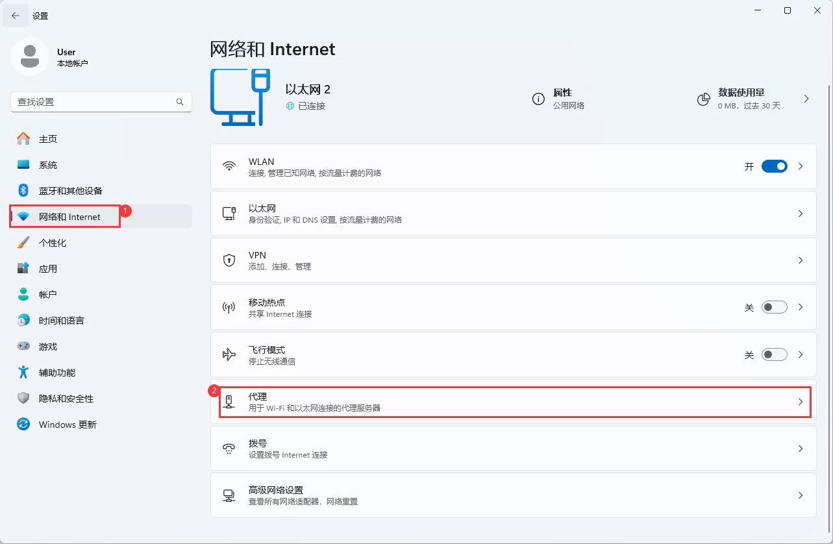Open the VPN settings chevron
The height and width of the screenshot is (544, 833).
(801, 260)
